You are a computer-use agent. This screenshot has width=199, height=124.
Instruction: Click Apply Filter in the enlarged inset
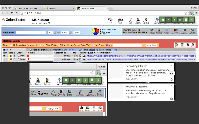tap(53, 109)
